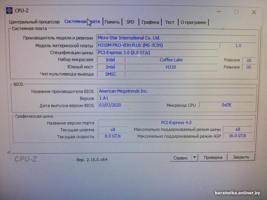Click the current width x8 value

coord(113,130)
